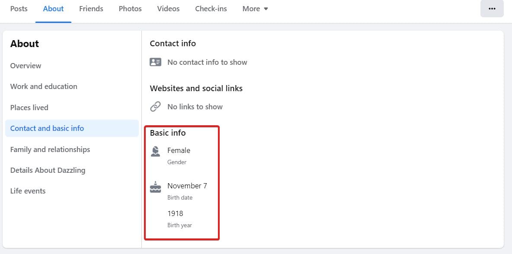Open Places lived section

click(x=29, y=108)
